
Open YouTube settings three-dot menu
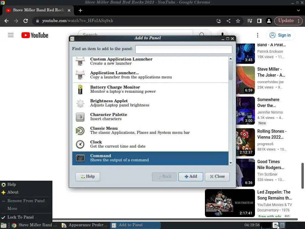tap(258, 35)
